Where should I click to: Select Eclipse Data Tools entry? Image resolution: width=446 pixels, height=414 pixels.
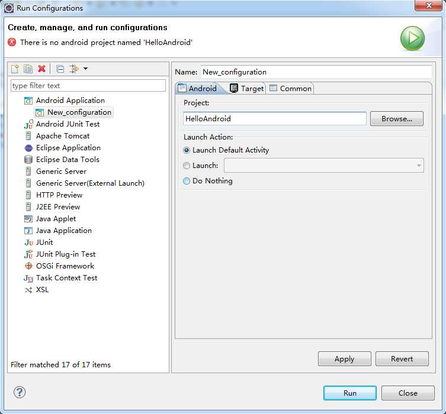pyautogui.click(x=68, y=160)
